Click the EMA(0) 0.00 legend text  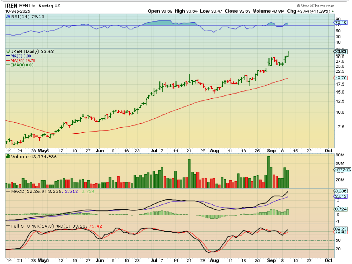point(22,65)
